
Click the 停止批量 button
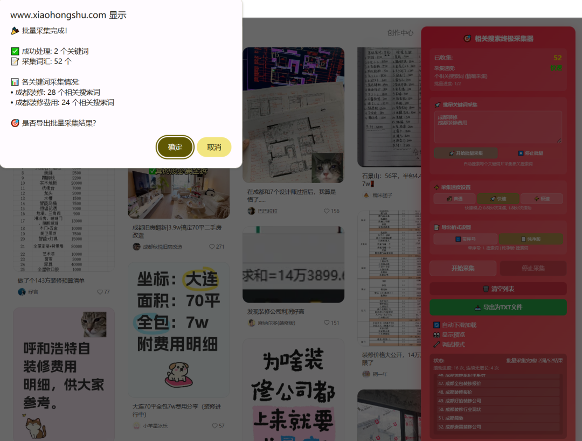(530, 153)
